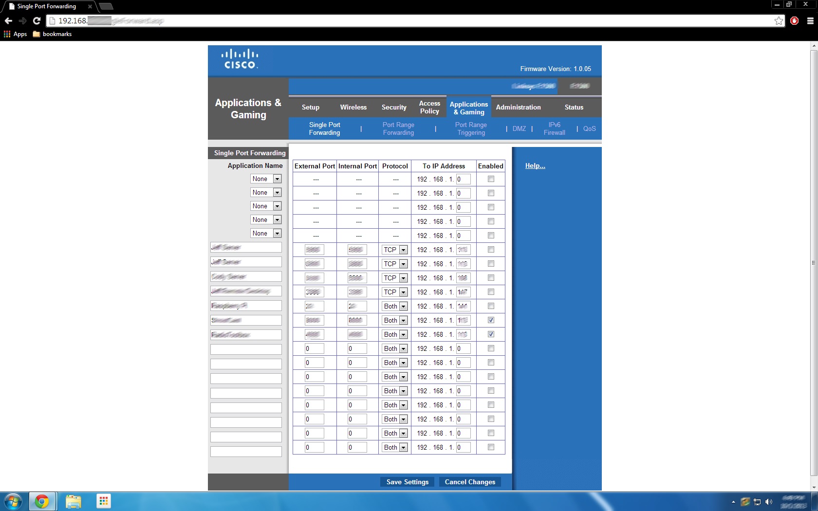The height and width of the screenshot is (511, 818).
Task: Open Google Chrome from the taskbar
Action: coord(42,501)
